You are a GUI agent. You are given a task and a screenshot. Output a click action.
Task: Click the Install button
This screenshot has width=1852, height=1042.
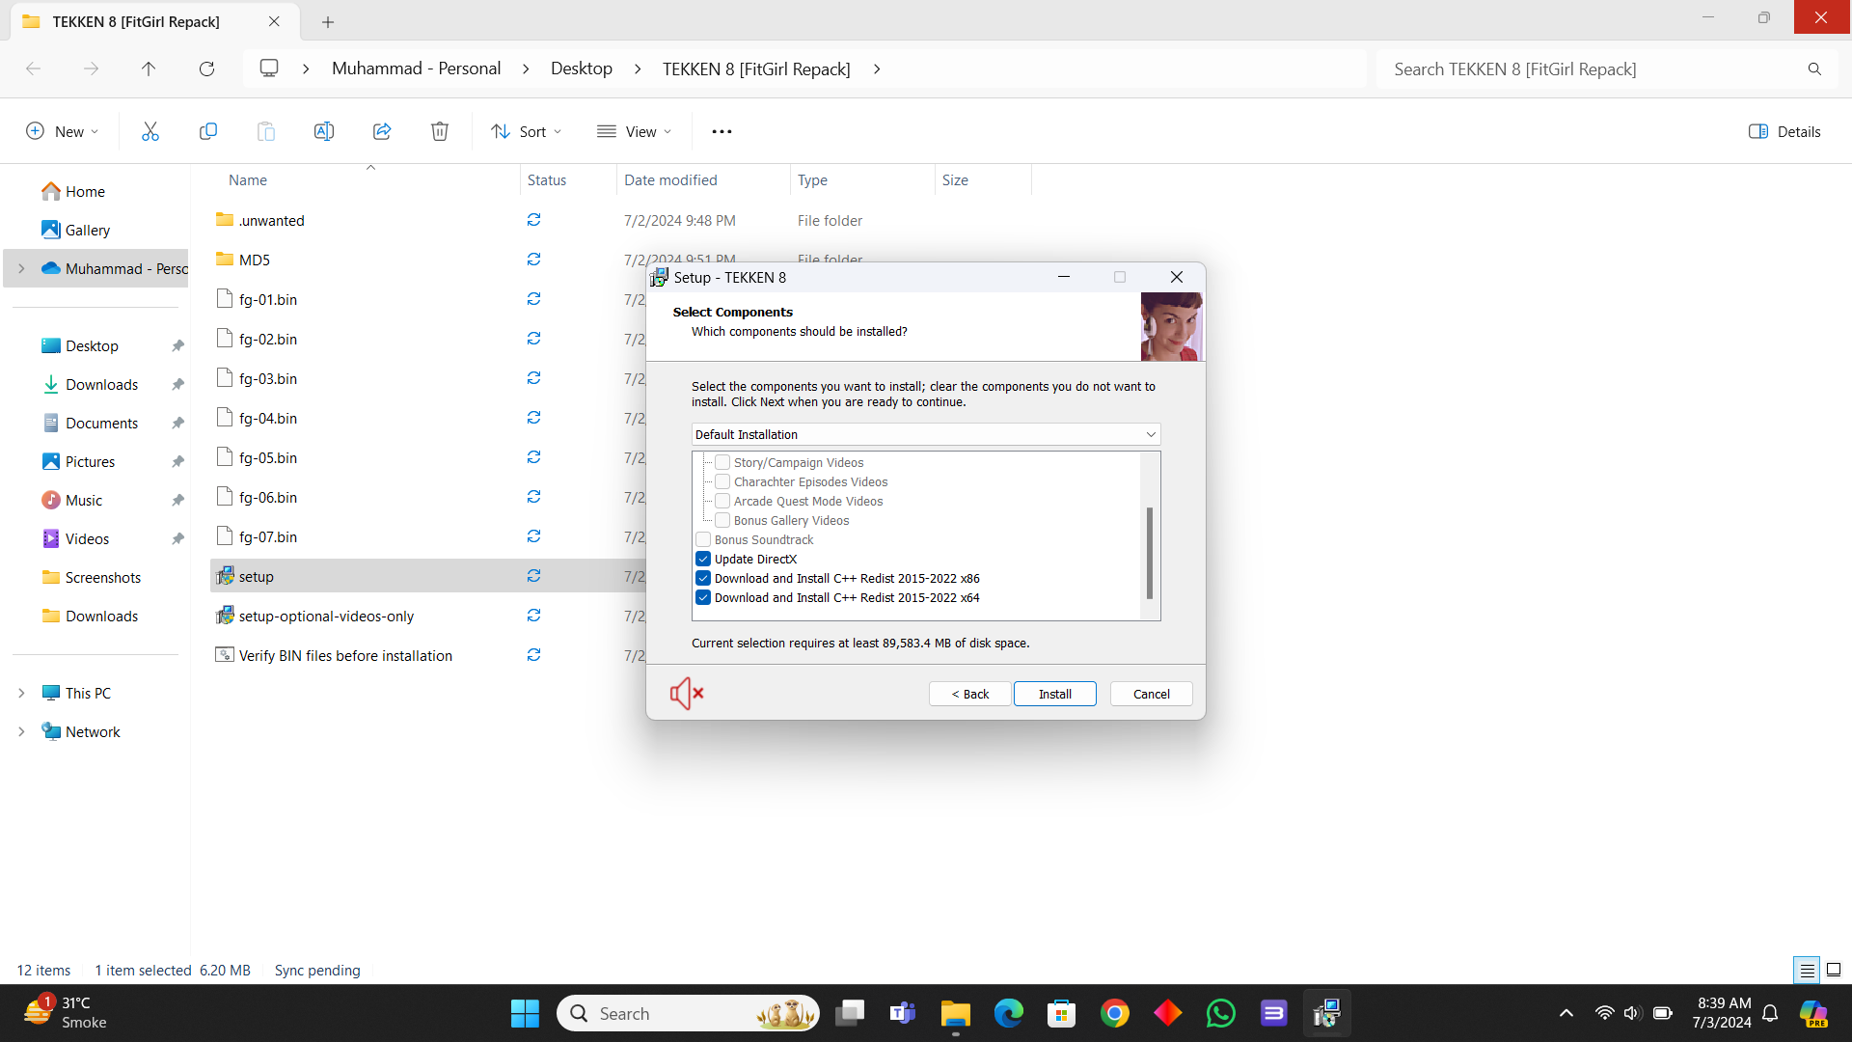[x=1054, y=694]
